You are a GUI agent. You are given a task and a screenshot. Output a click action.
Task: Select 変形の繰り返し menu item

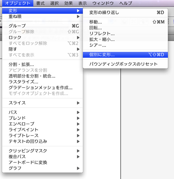coord(125,13)
